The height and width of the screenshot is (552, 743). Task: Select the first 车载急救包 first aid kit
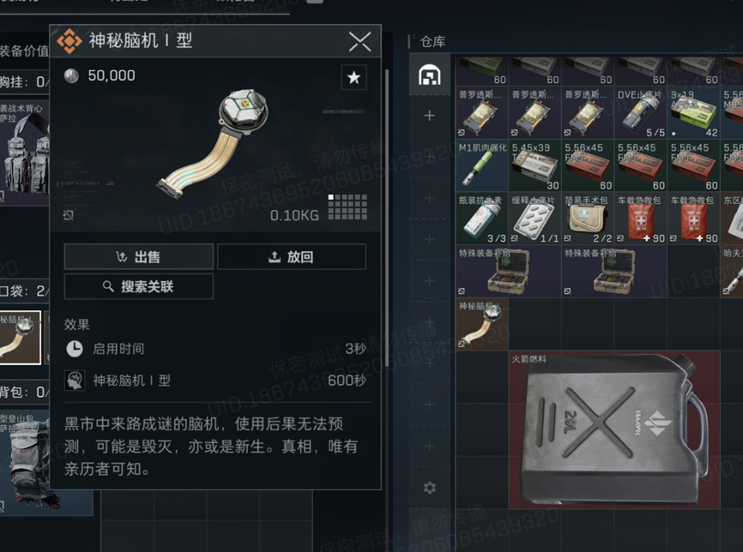(641, 219)
